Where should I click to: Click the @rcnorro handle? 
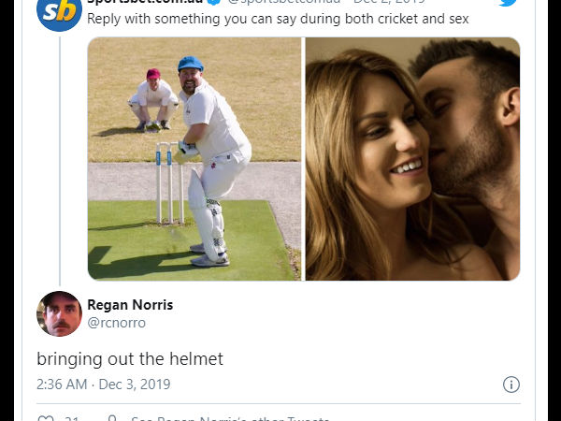tap(117, 323)
